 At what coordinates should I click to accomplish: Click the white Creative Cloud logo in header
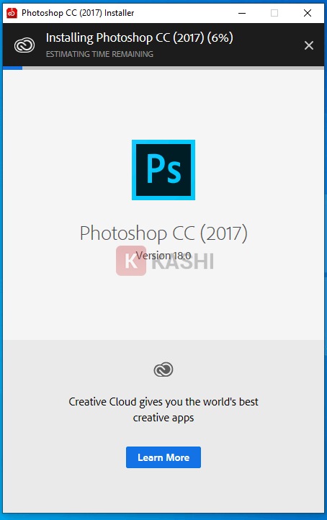tap(24, 45)
